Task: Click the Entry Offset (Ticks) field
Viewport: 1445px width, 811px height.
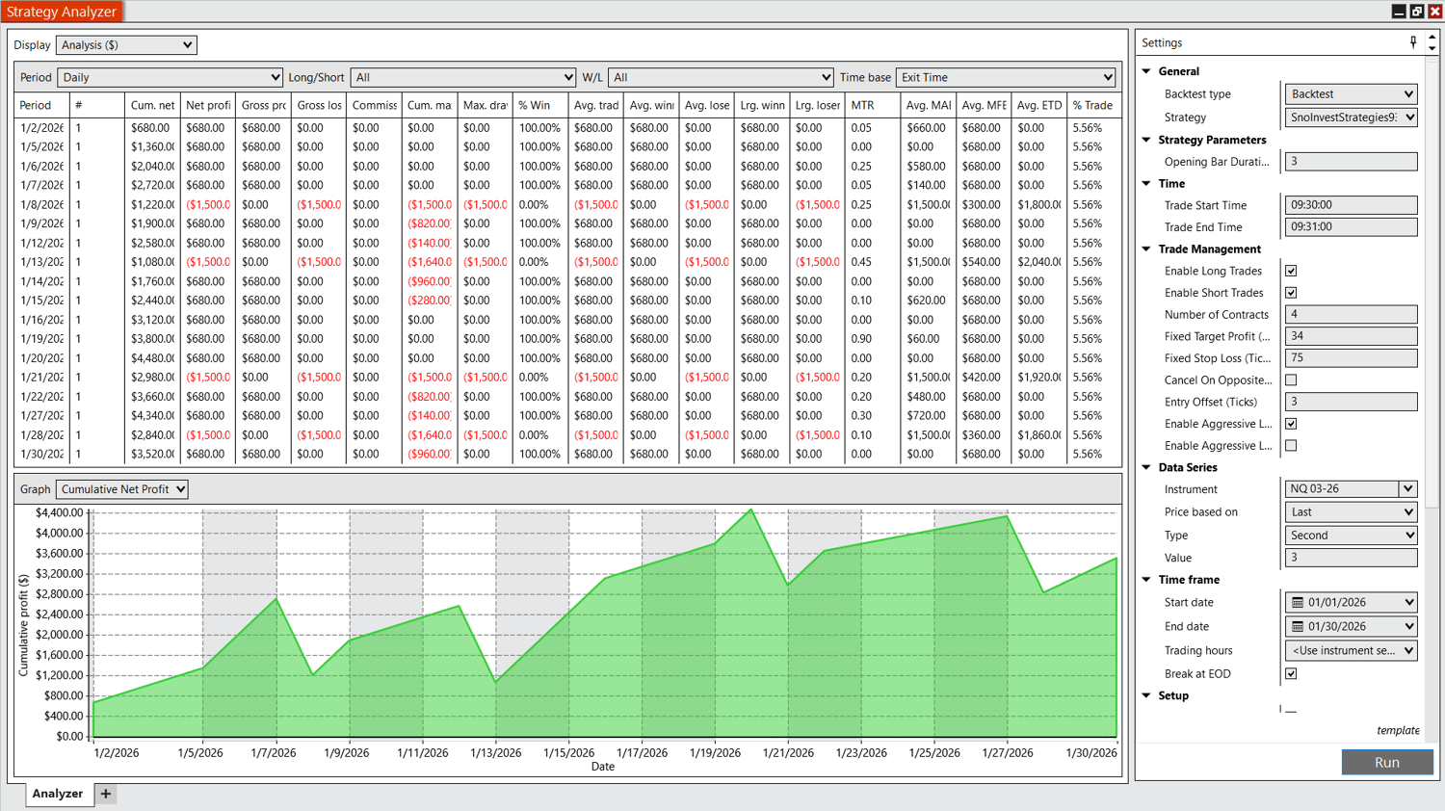Action: pos(1351,402)
